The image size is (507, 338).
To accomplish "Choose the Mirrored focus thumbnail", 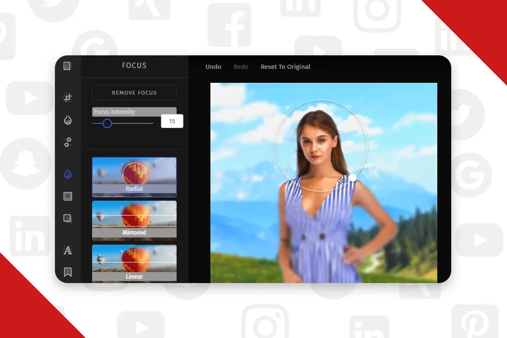I will [x=134, y=220].
